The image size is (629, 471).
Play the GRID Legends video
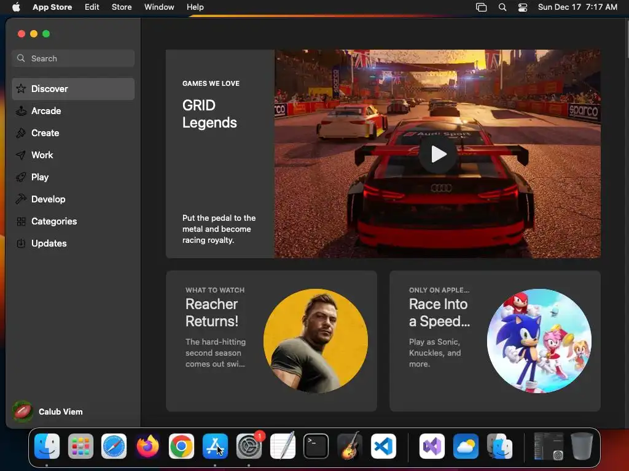pos(438,154)
